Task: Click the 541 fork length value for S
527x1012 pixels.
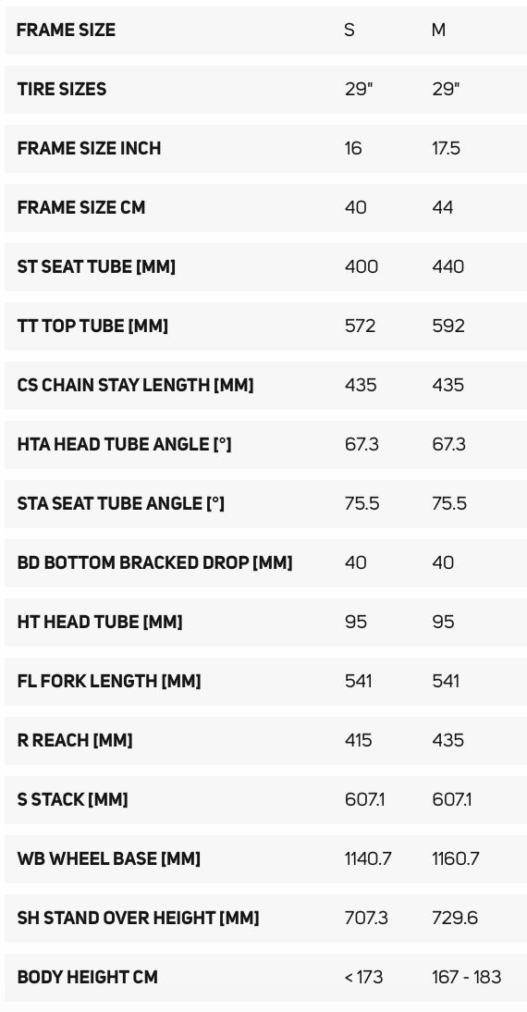Action: [358, 682]
